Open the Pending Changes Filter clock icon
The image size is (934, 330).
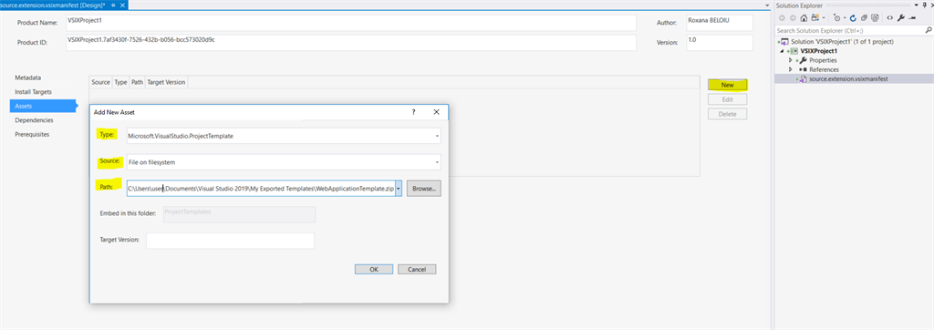(837, 18)
